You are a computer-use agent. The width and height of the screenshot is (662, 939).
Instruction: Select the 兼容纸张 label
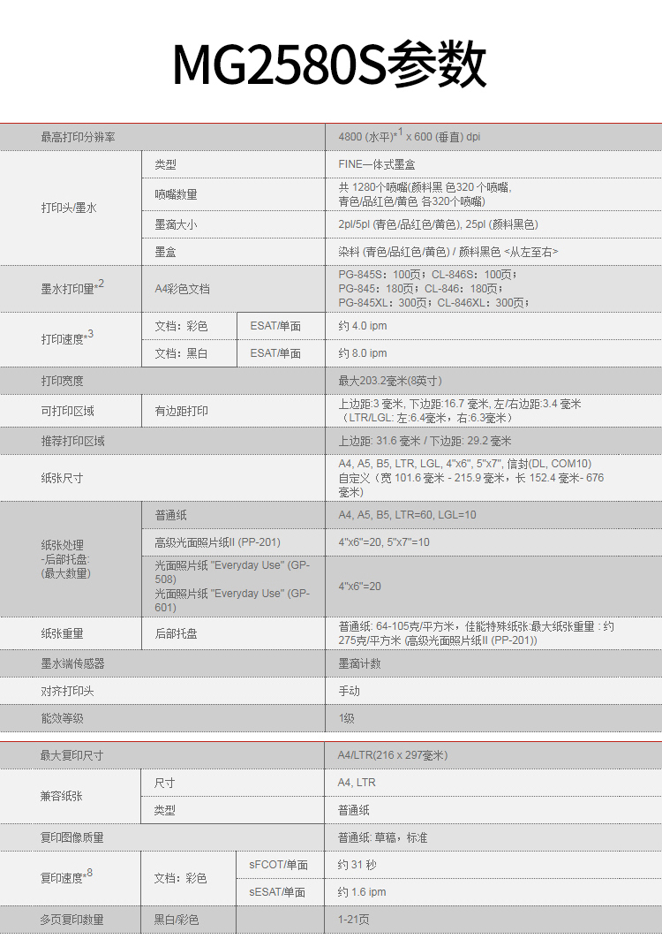coord(61,797)
